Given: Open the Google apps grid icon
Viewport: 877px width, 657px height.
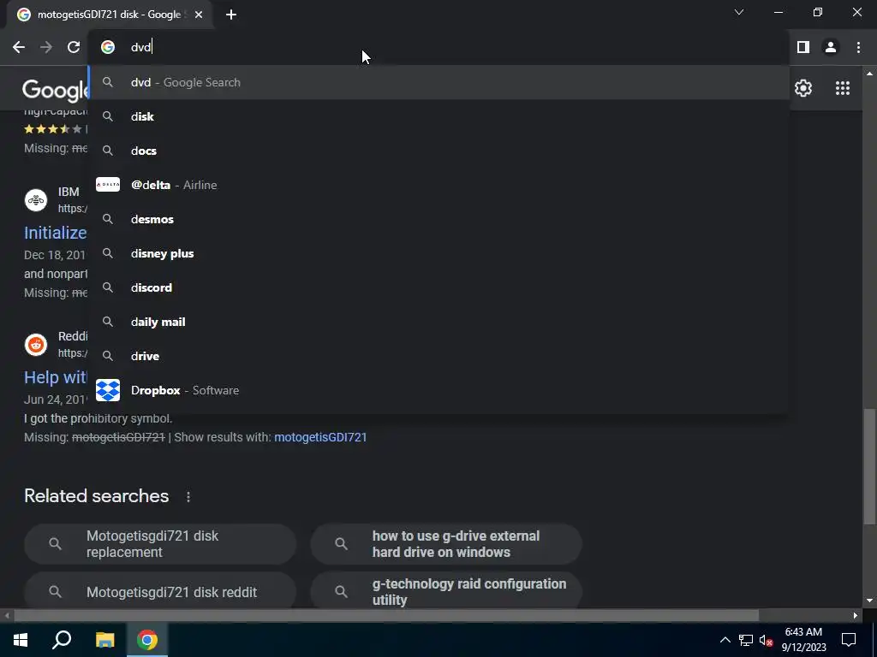Looking at the screenshot, I should tap(843, 88).
